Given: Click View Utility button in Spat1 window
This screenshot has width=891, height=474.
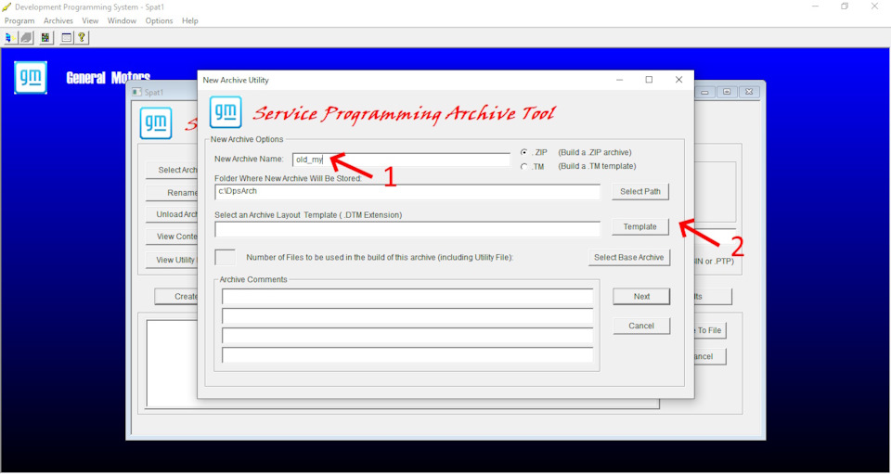Looking at the screenshot, I should tap(172, 260).
